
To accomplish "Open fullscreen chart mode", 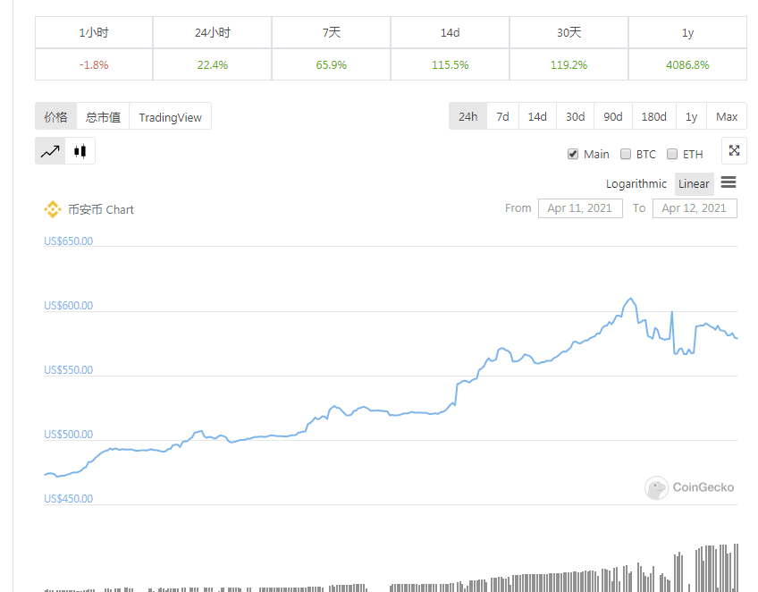I will point(734,150).
